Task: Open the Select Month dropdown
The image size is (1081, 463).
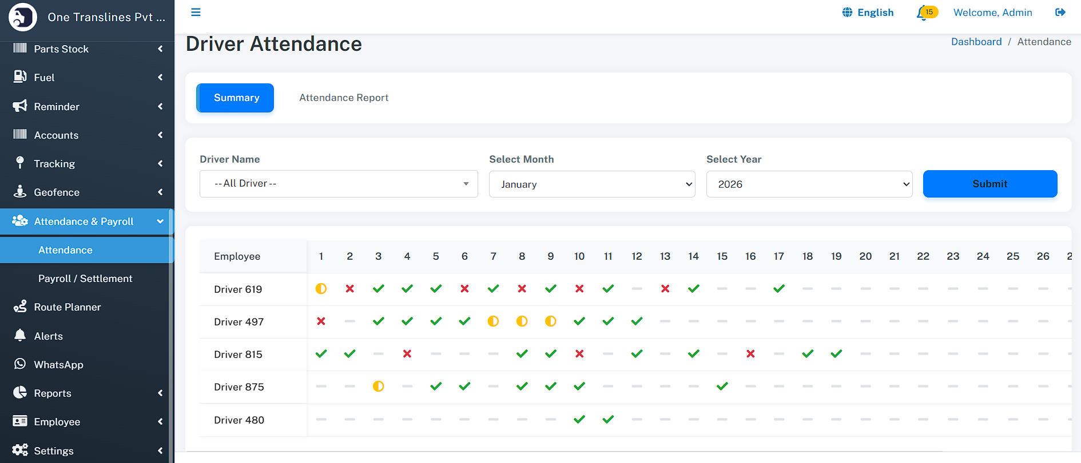Action: coord(591,184)
